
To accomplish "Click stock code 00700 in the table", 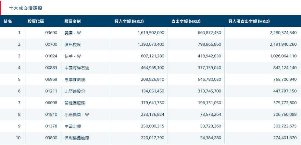I will point(51,44).
